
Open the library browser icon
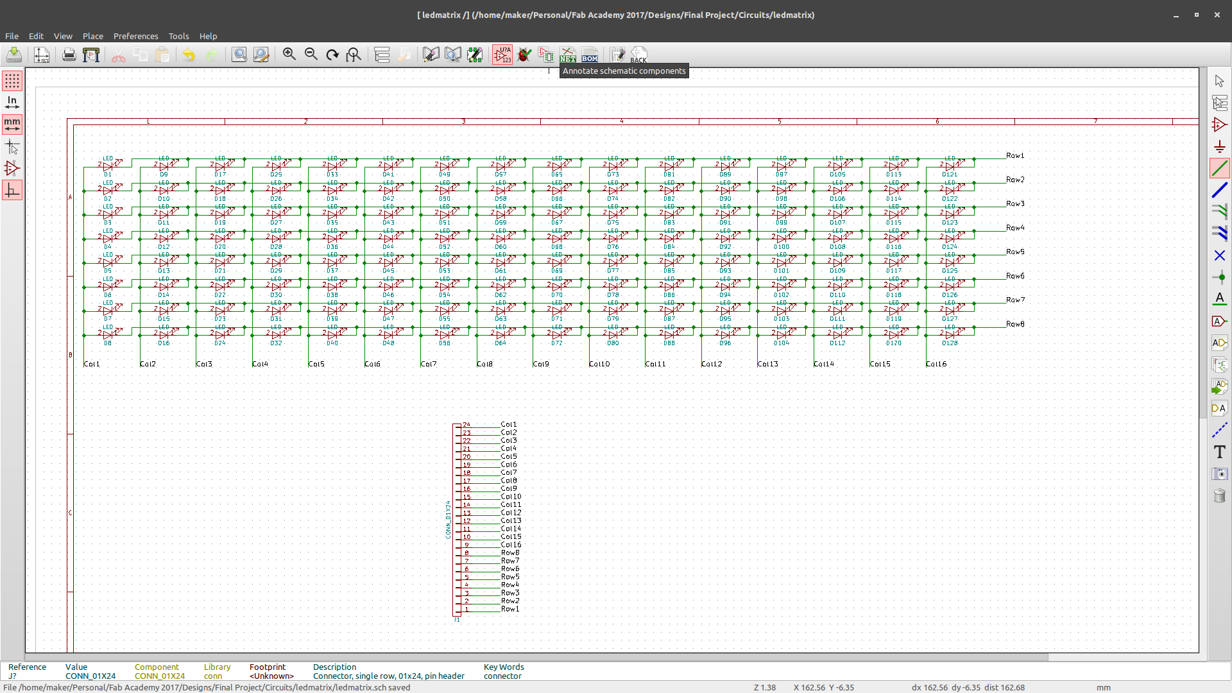point(453,55)
